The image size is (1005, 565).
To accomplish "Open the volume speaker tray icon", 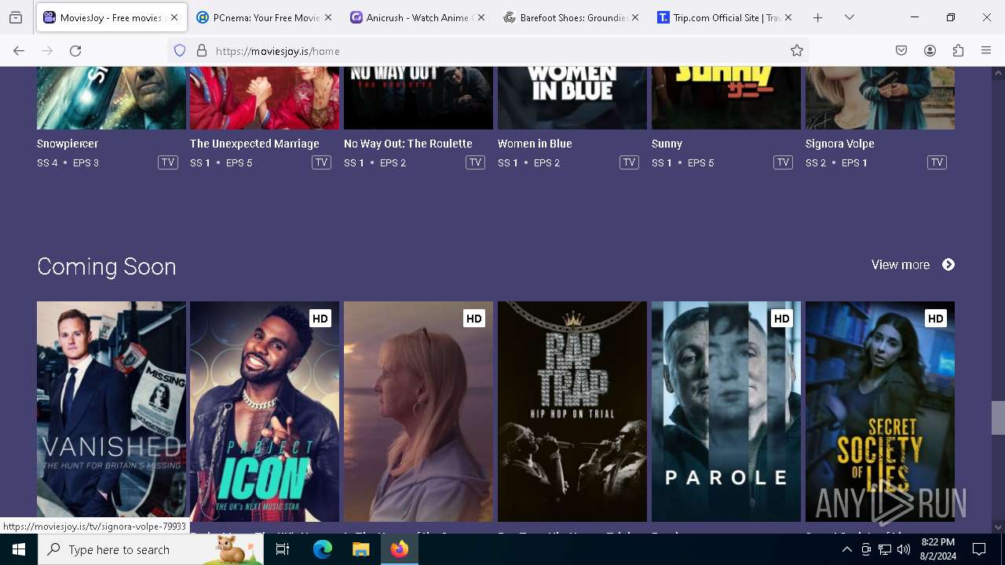I will tap(904, 549).
